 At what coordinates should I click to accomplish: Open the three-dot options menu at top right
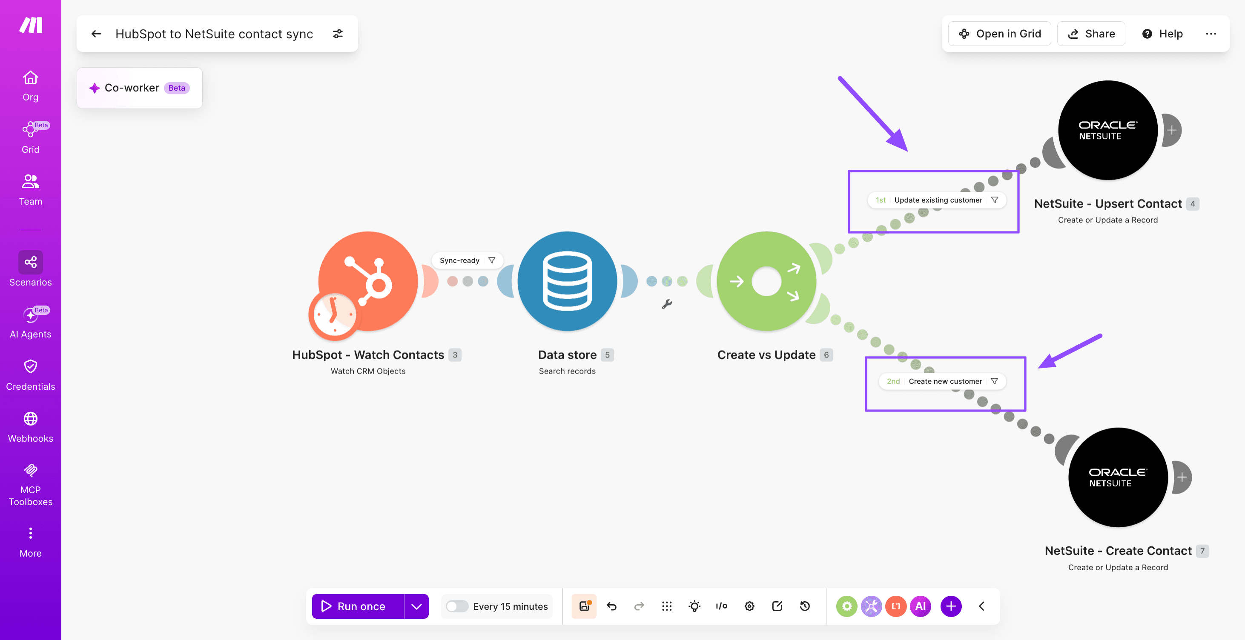pos(1211,34)
